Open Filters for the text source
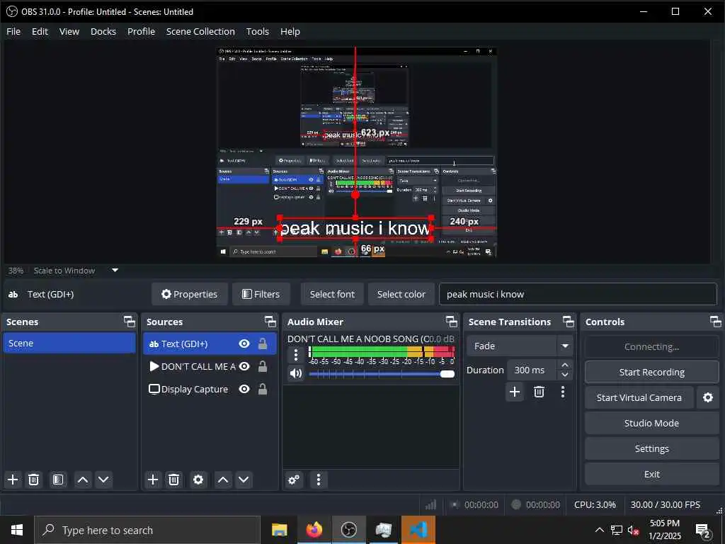The height and width of the screenshot is (544, 725). (261, 294)
